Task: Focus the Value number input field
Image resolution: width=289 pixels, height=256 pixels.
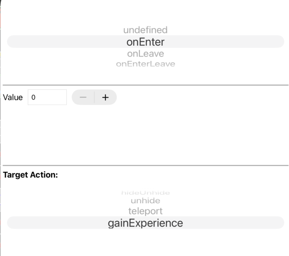Action: pyautogui.click(x=47, y=97)
